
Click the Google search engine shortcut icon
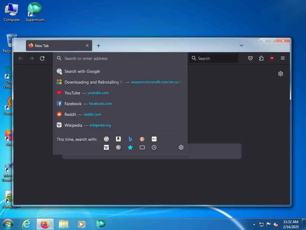tap(106, 139)
